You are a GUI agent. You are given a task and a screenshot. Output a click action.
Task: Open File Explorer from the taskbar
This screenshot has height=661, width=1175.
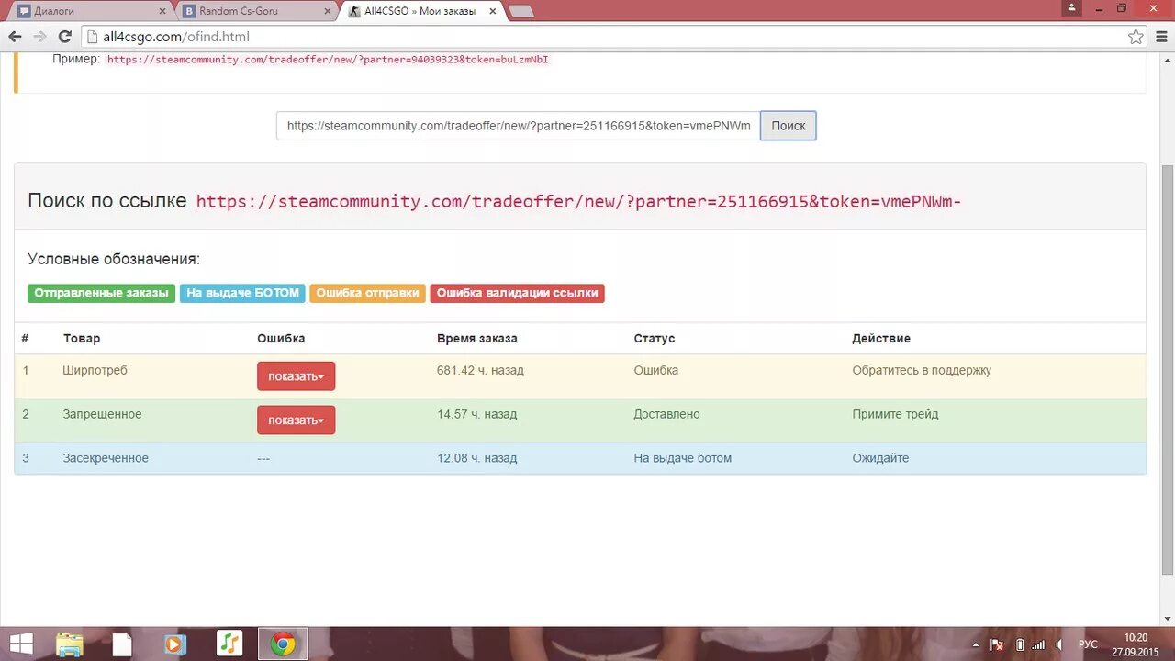click(70, 644)
